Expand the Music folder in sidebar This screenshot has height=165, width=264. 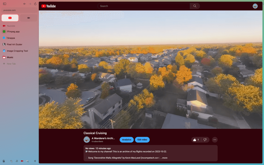click(10, 57)
